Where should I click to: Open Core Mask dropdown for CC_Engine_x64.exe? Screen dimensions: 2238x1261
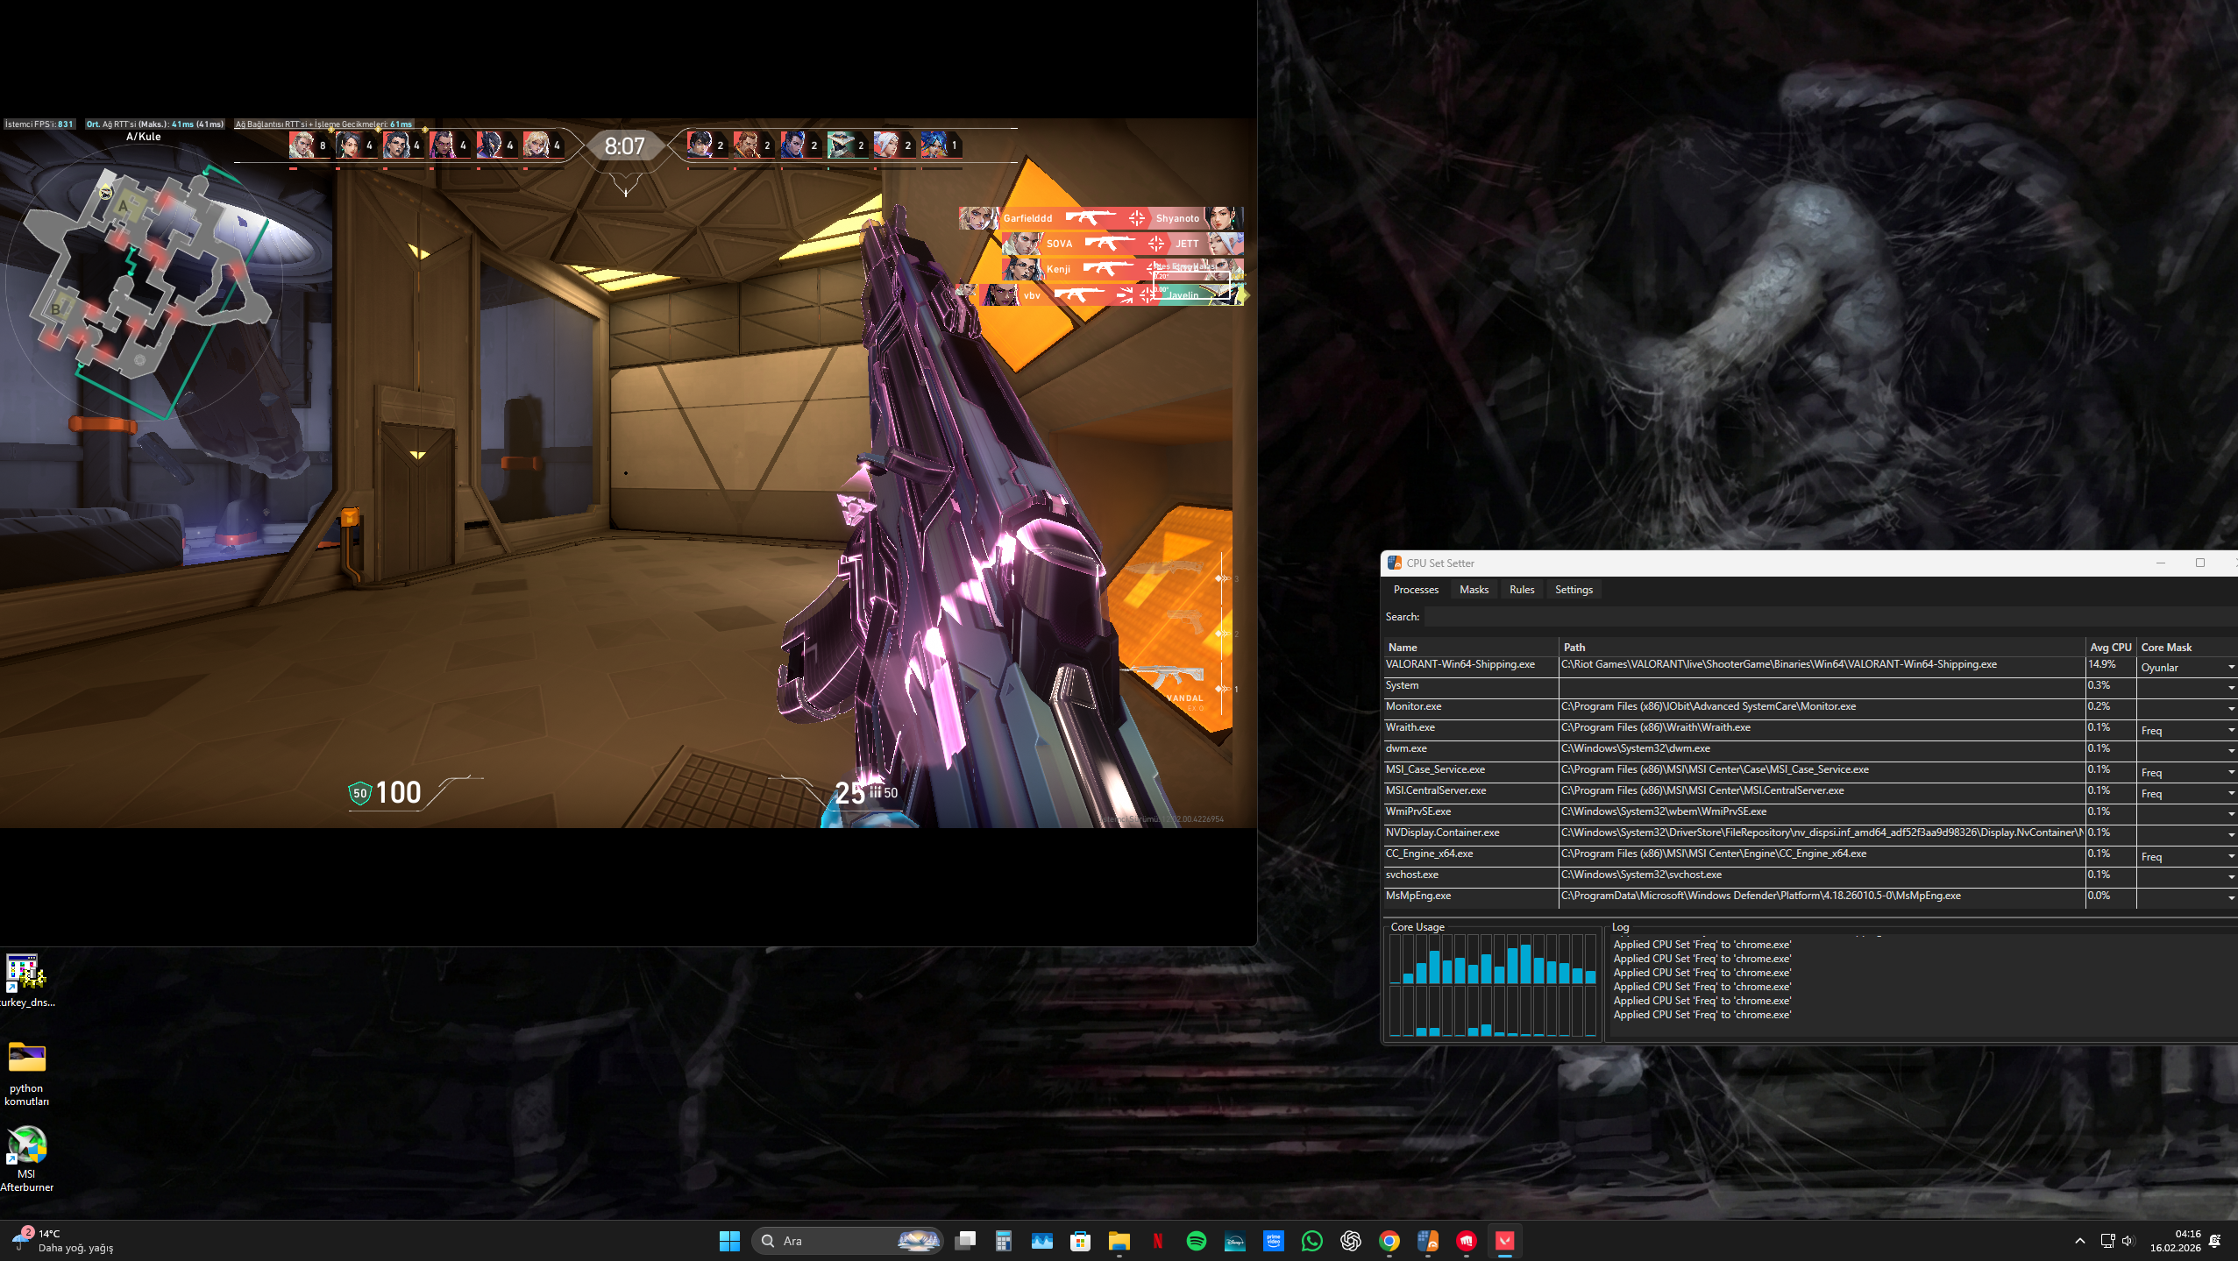click(2231, 857)
